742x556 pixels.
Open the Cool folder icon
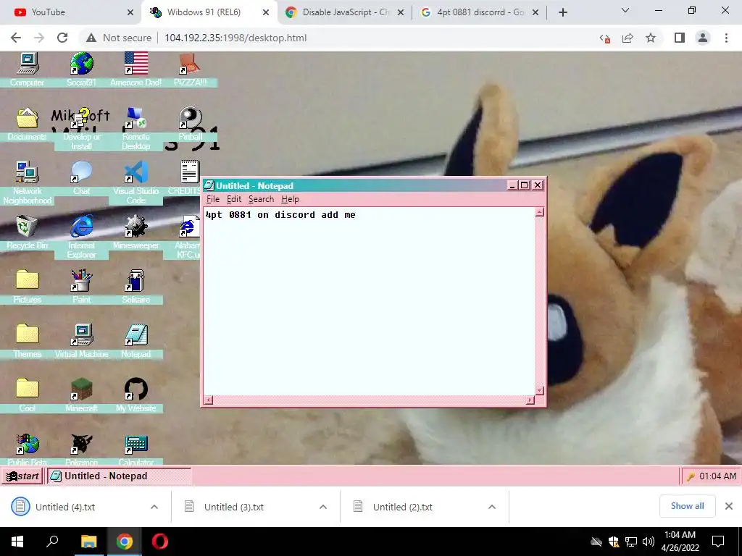pyautogui.click(x=28, y=389)
